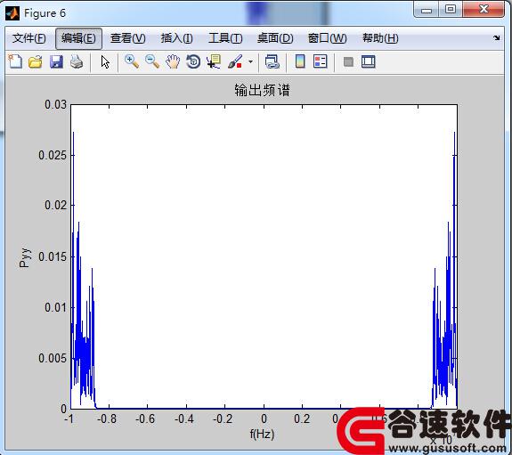Maximize the Figure 6 window
This screenshot has width=512, height=455.
coord(451,10)
